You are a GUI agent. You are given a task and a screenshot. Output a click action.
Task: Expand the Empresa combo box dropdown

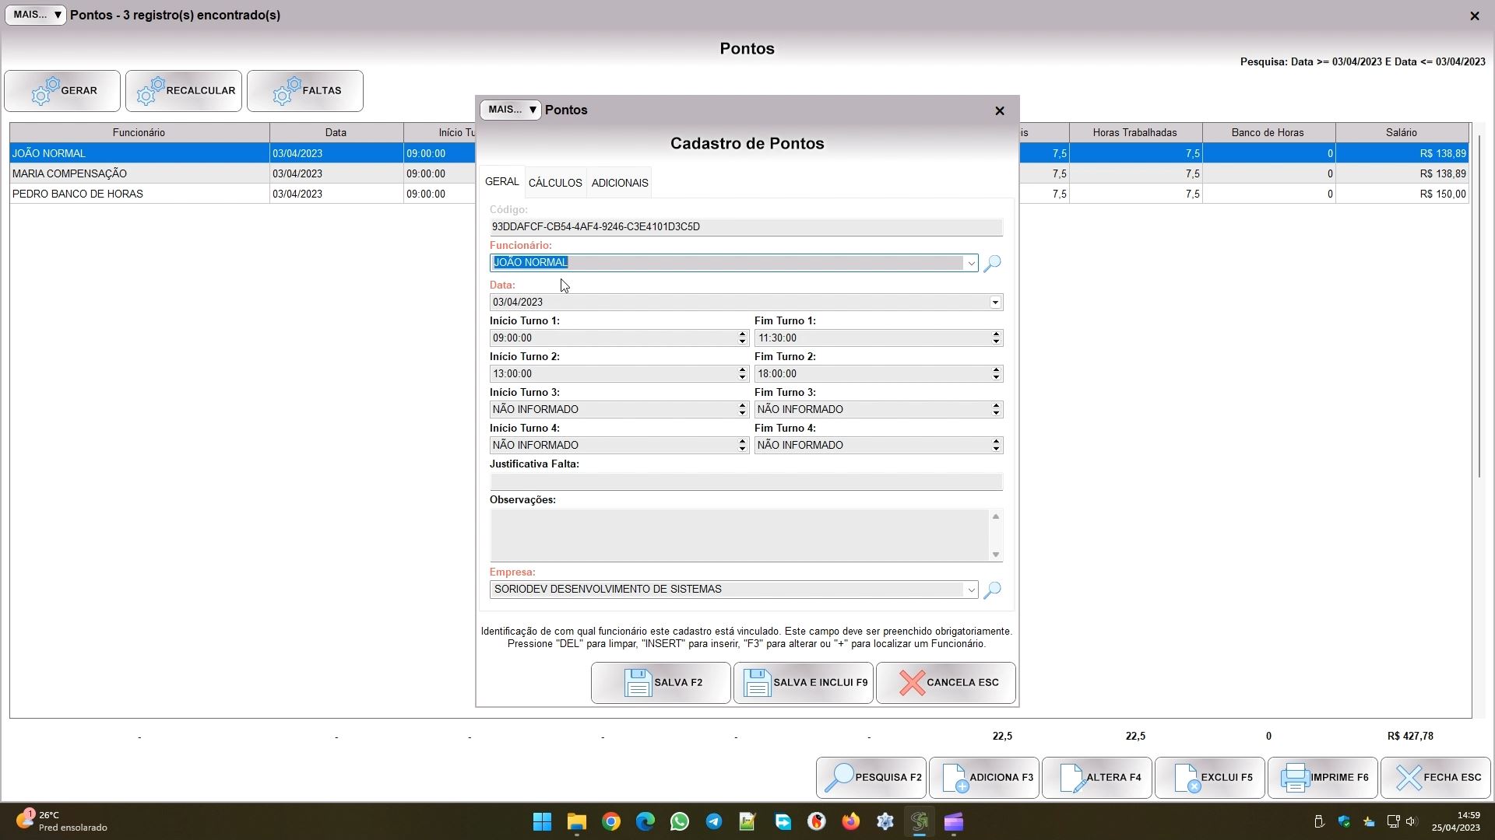pyautogui.click(x=971, y=590)
